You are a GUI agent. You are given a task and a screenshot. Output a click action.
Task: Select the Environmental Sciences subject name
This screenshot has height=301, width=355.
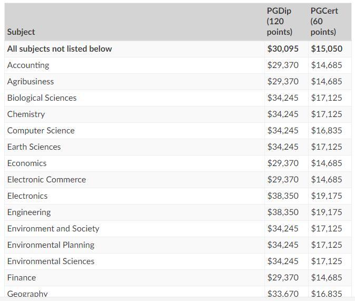pos(51,261)
